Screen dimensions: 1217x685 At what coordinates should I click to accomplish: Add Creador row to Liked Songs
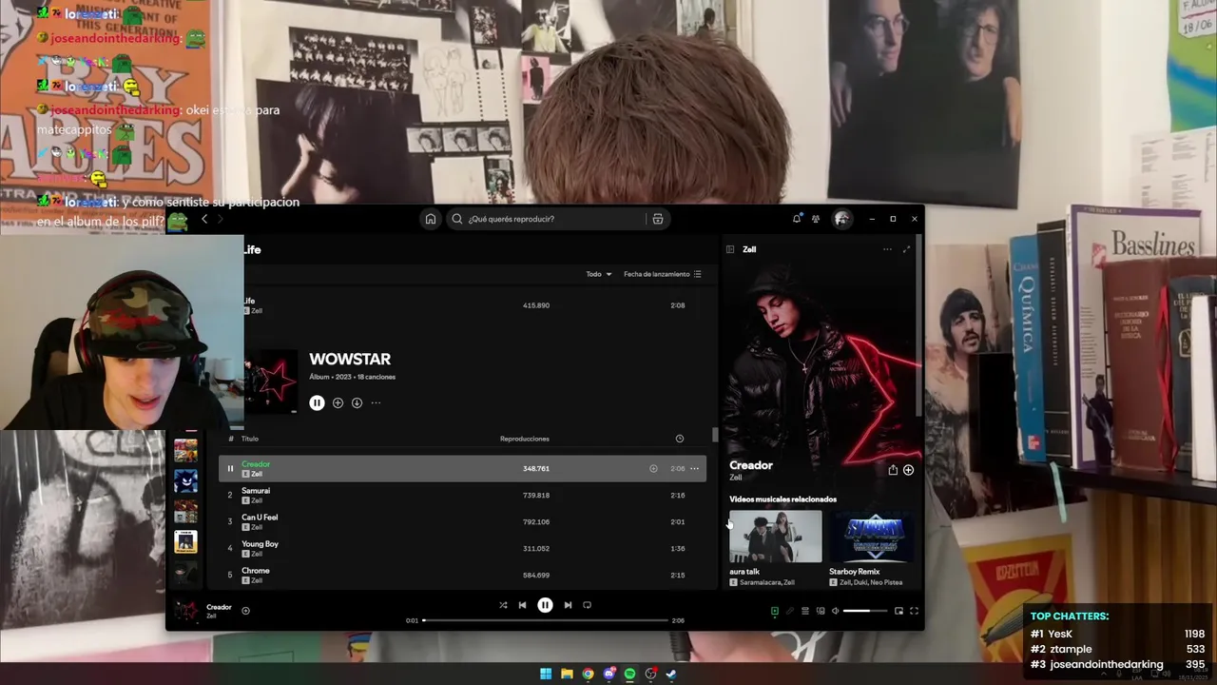point(653,468)
